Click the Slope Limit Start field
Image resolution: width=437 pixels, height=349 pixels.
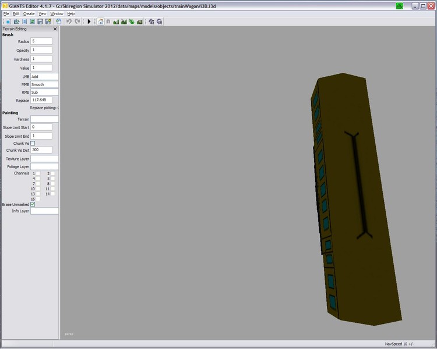tap(41, 127)
